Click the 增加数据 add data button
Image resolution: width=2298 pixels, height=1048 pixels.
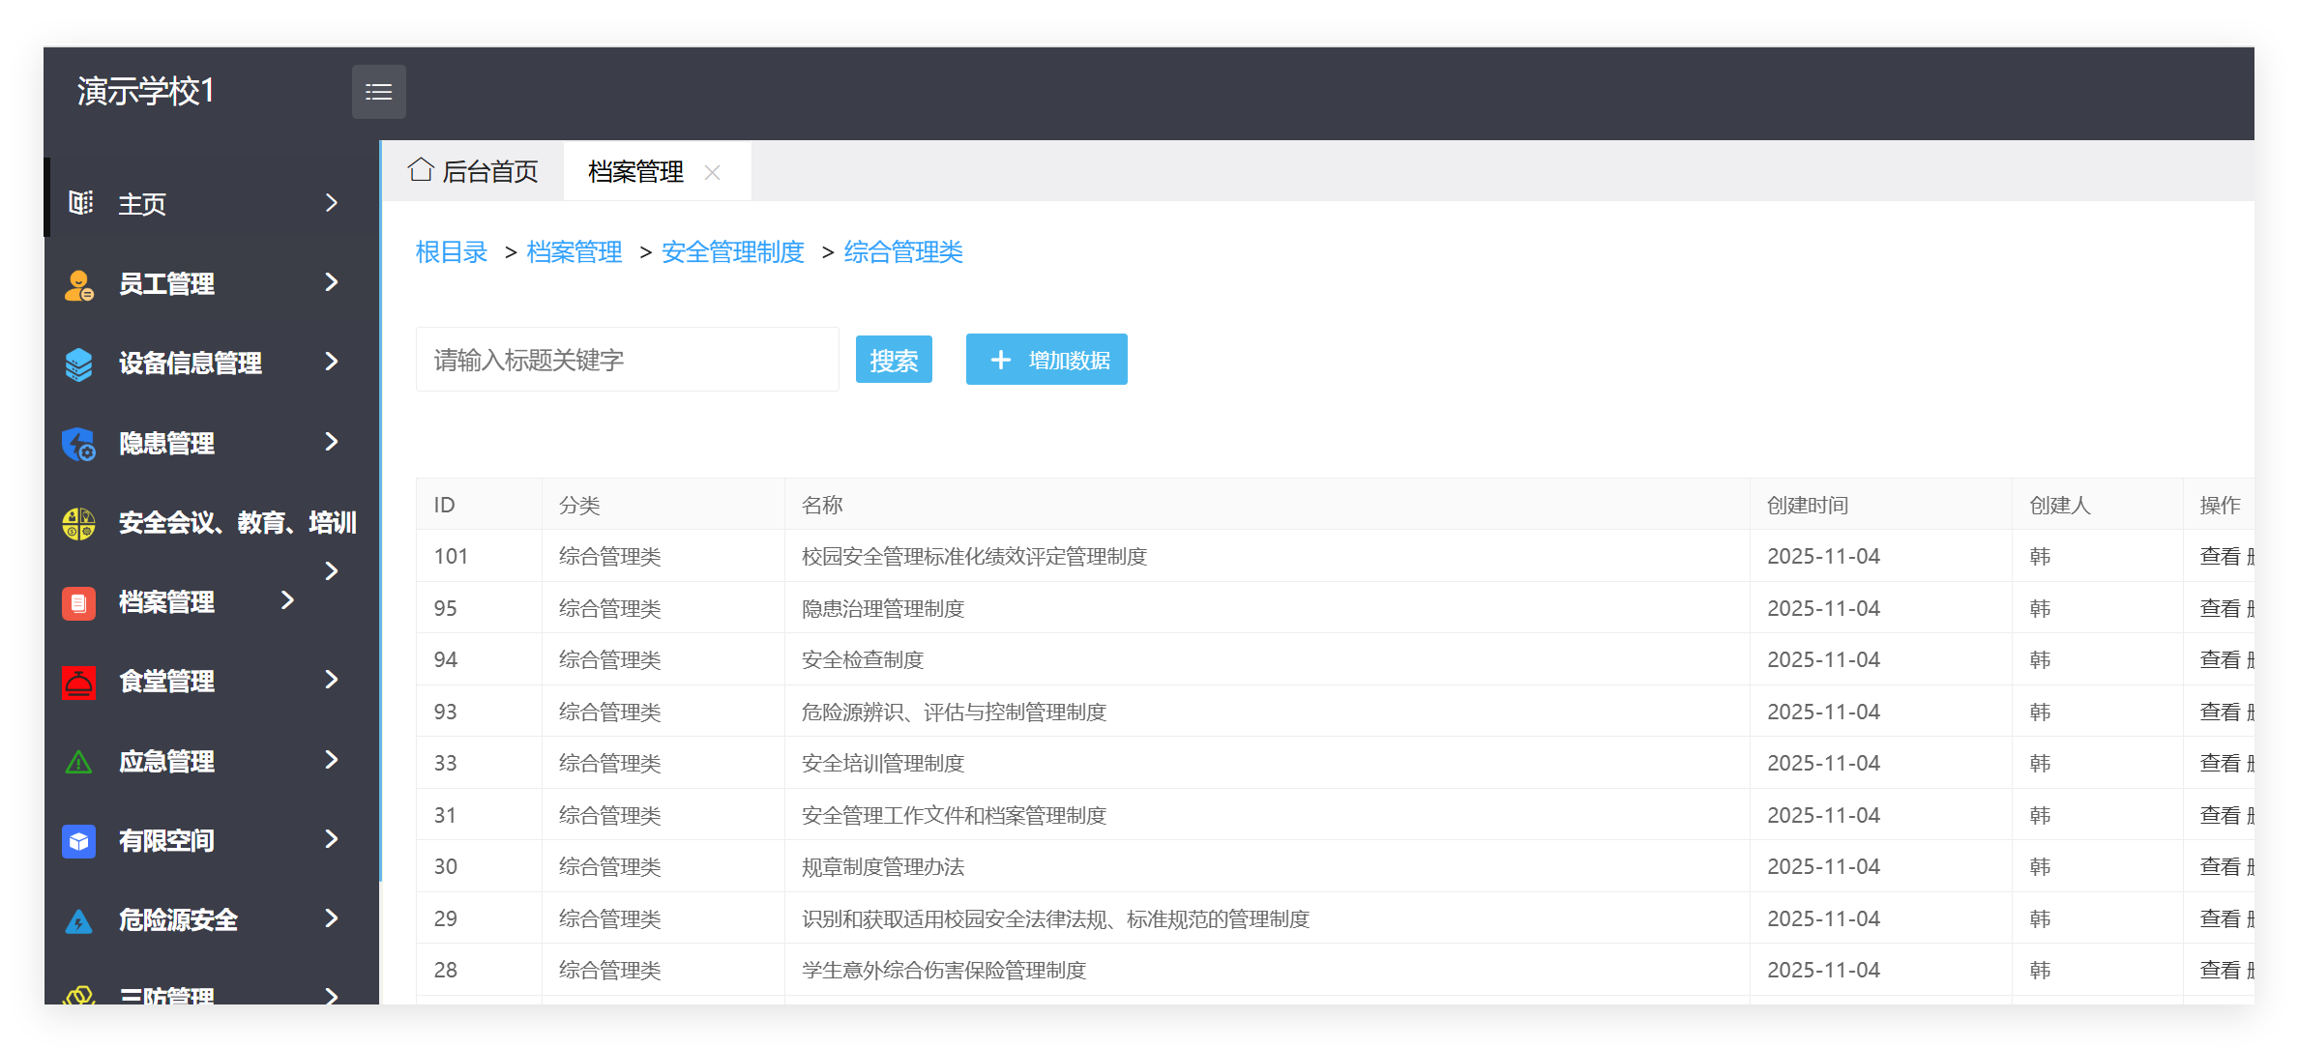click(x=1046, y=359)
